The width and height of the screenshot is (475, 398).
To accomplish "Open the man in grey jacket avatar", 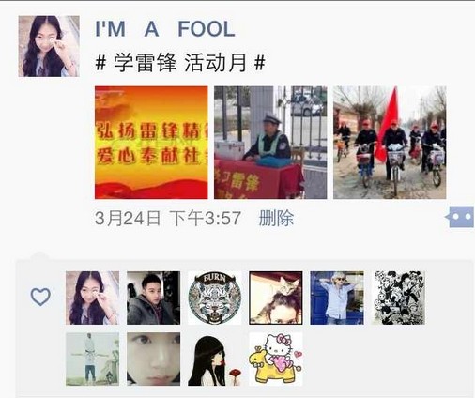I will (x=153, y=298).
